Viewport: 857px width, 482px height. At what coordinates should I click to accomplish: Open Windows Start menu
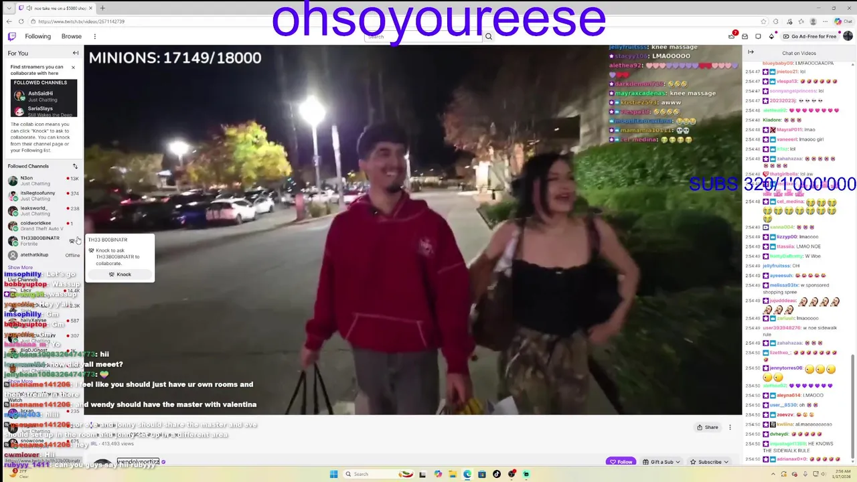333,474
